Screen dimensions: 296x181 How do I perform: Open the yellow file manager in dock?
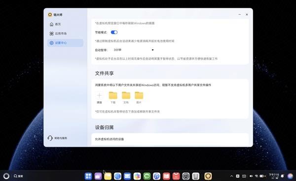point(108,176)
